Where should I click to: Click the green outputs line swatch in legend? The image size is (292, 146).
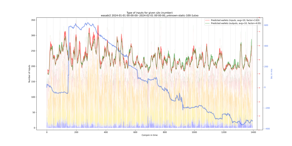(207, 23)
